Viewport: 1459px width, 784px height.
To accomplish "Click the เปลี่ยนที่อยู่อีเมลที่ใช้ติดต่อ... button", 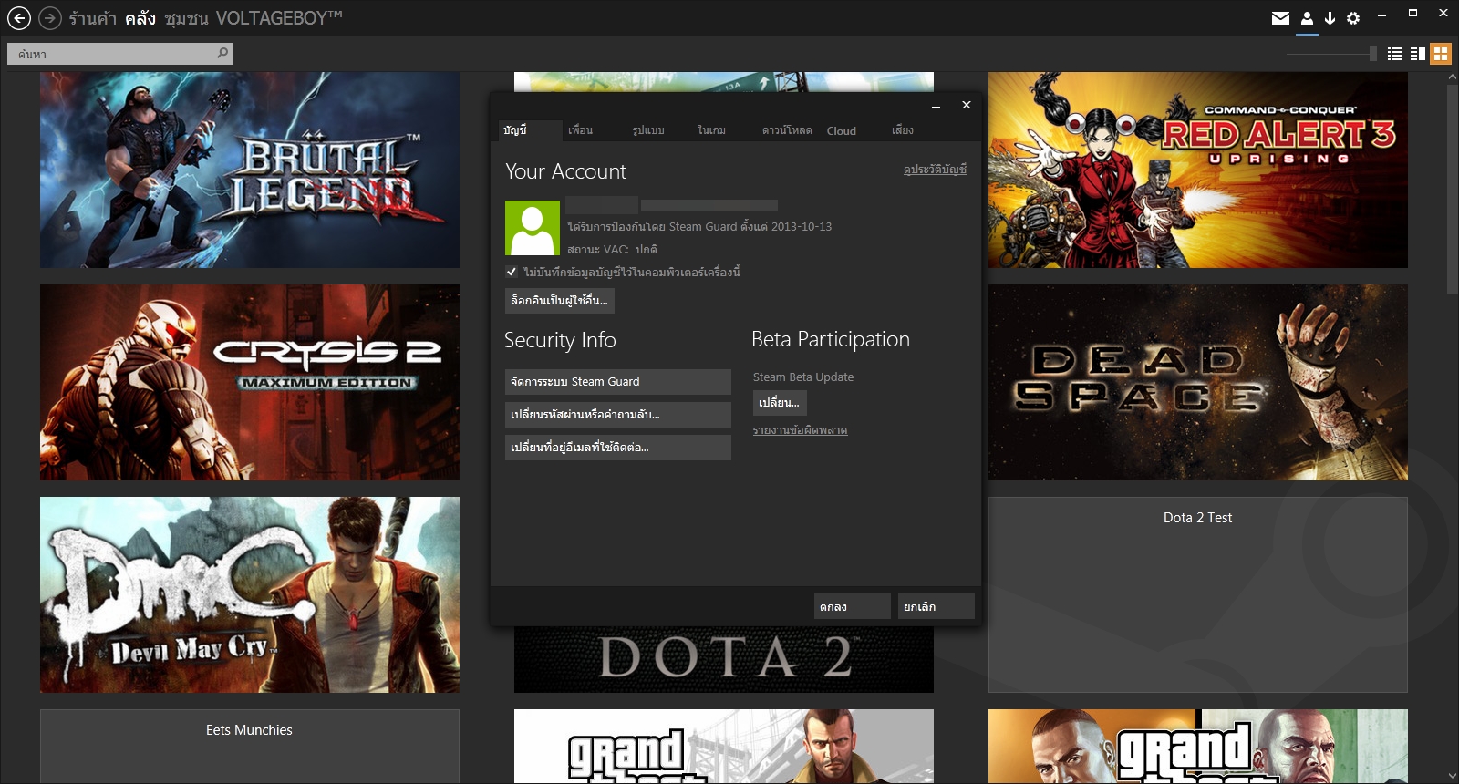I will pos(618,448).
